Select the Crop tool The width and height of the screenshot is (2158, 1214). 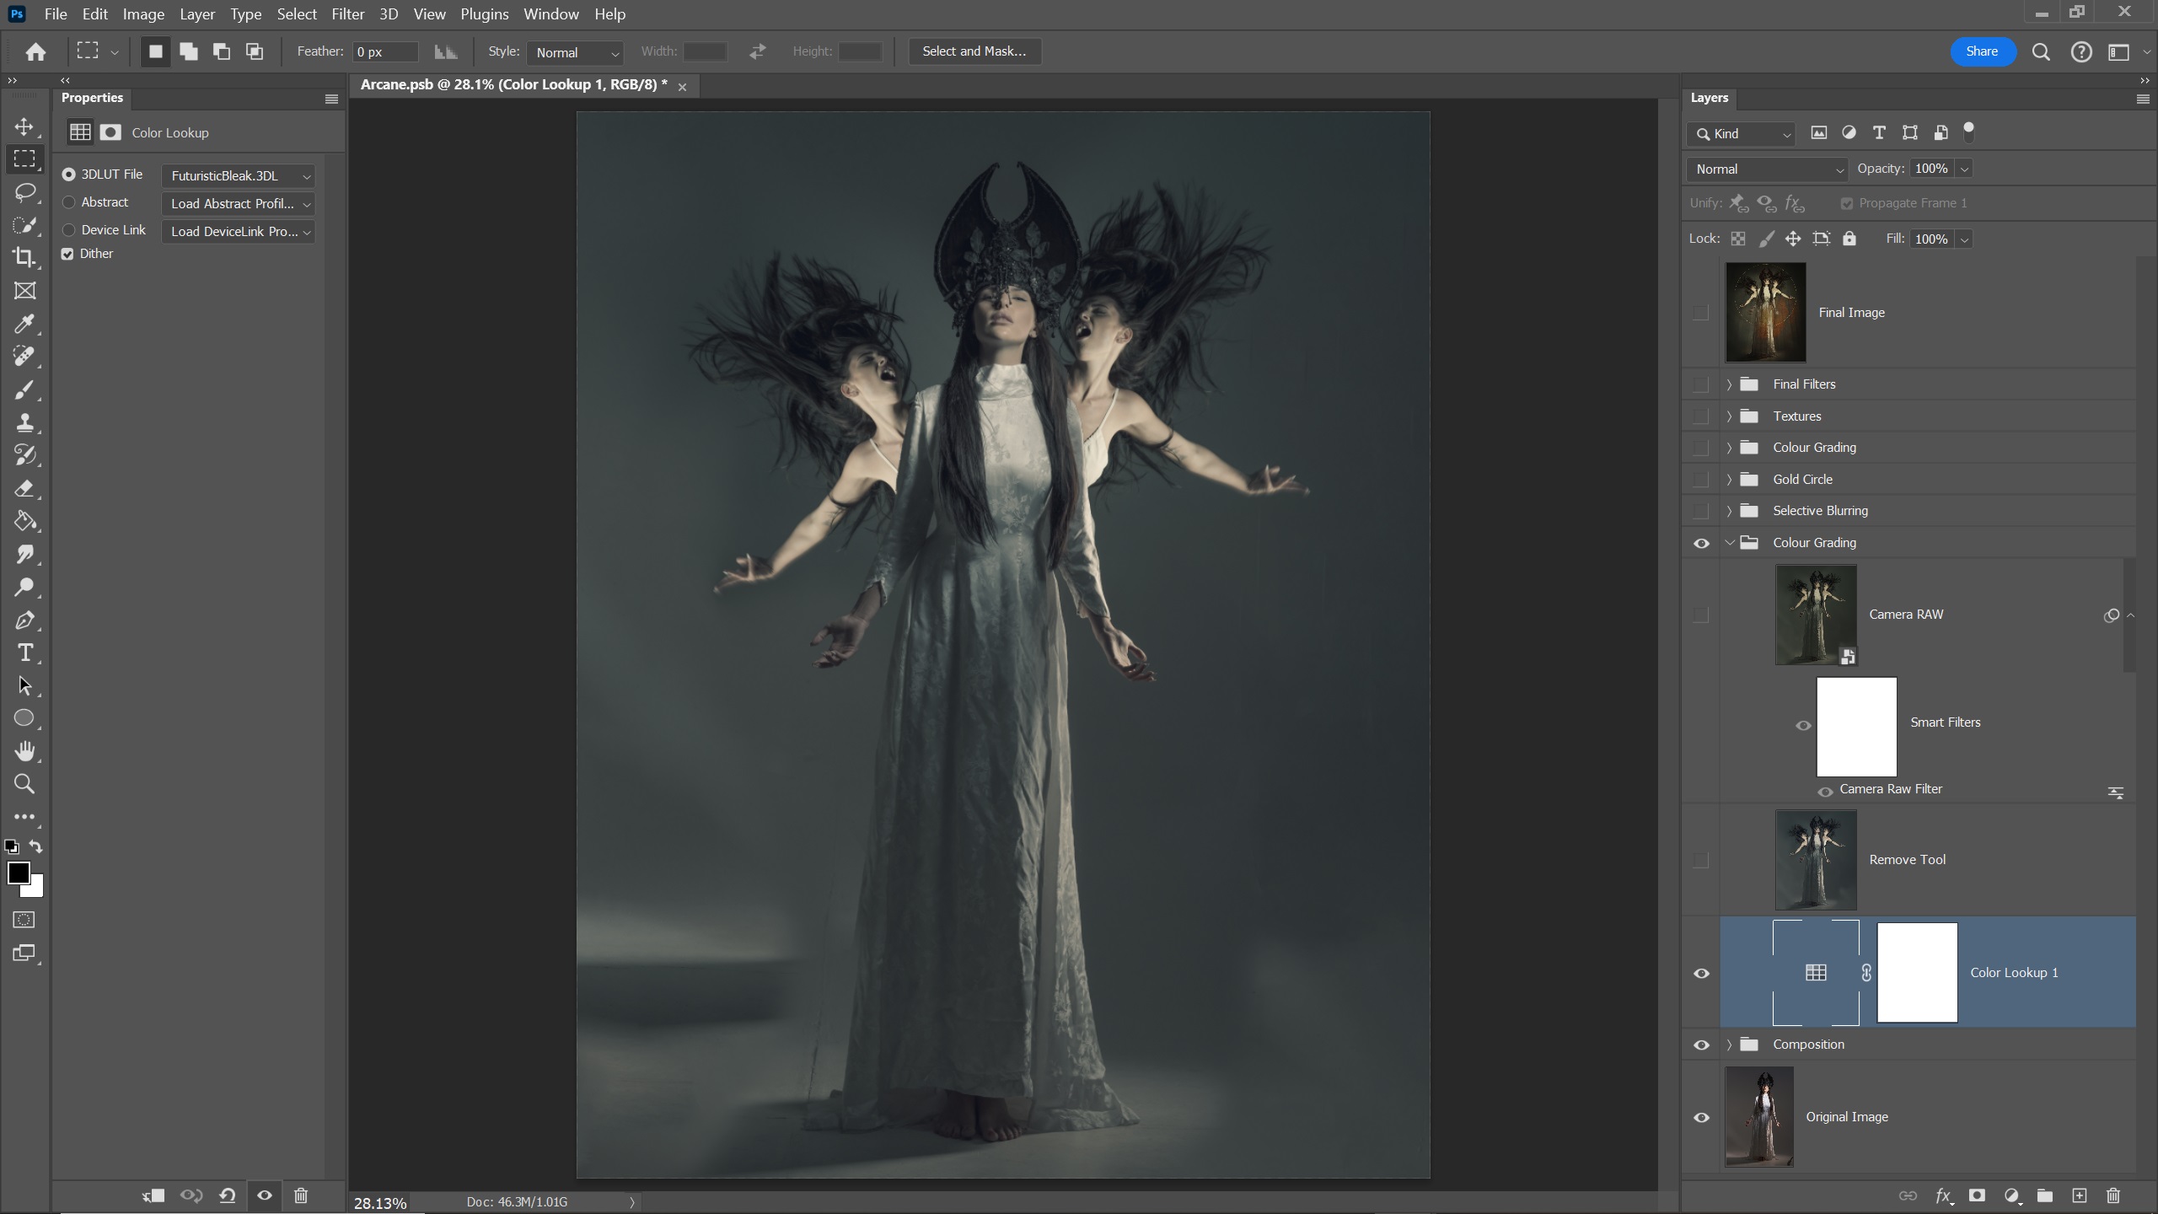[24, 258]
